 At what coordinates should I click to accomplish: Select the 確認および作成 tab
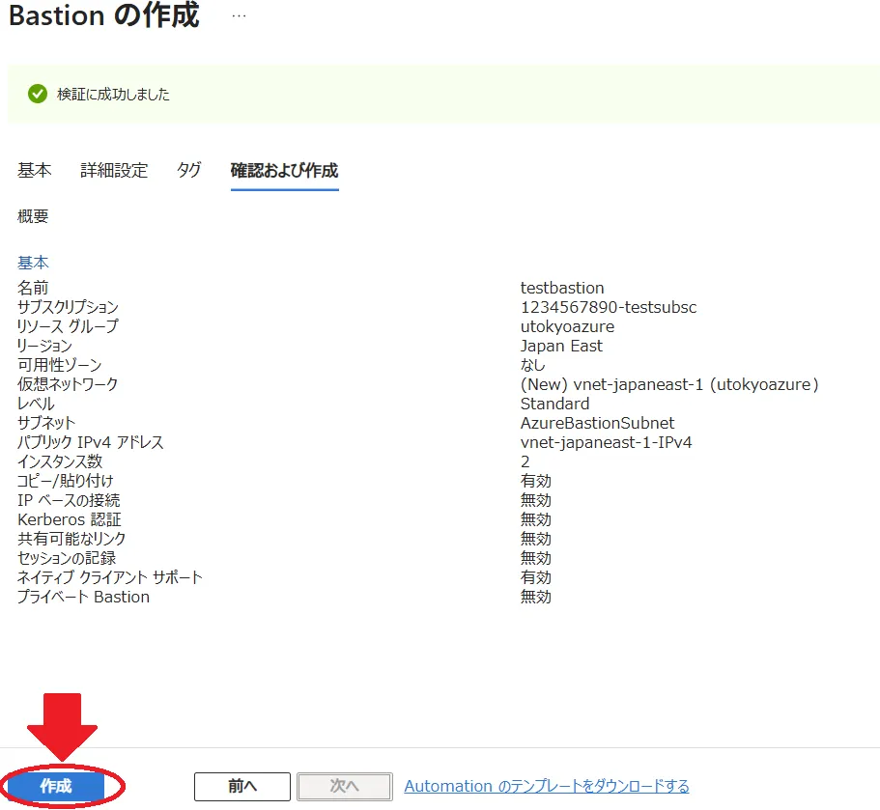coord(284,170)
